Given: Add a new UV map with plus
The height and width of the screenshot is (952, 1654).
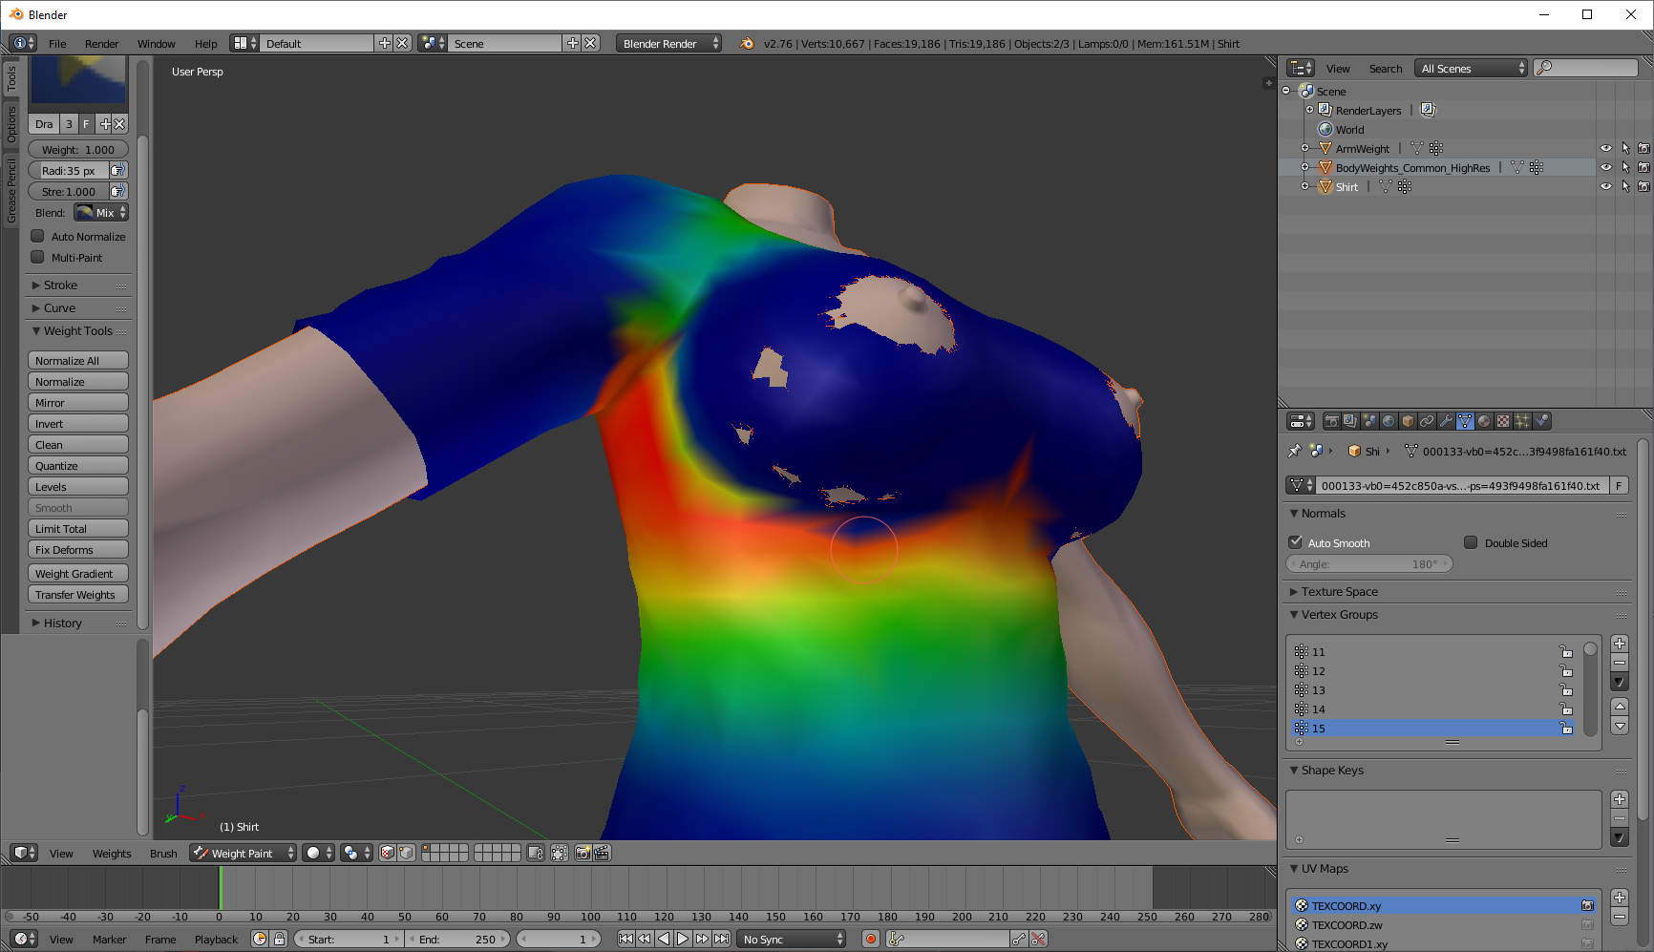Looking at the screenshot, I should click(x=1620, y=898).
